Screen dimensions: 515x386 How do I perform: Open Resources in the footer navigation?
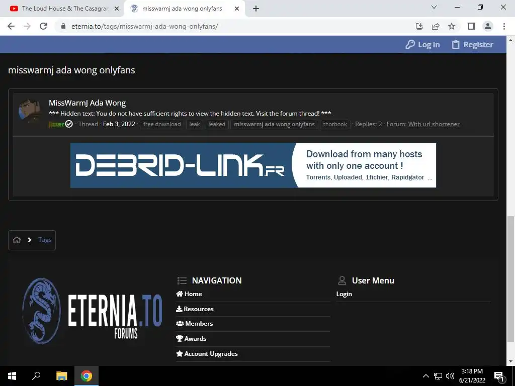[195, 309]
